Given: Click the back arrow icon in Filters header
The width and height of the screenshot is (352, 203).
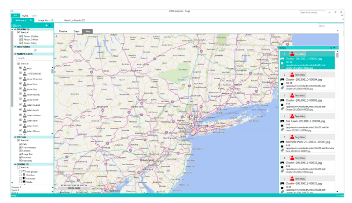Looking at the screenshot, I should pos(46,26).
